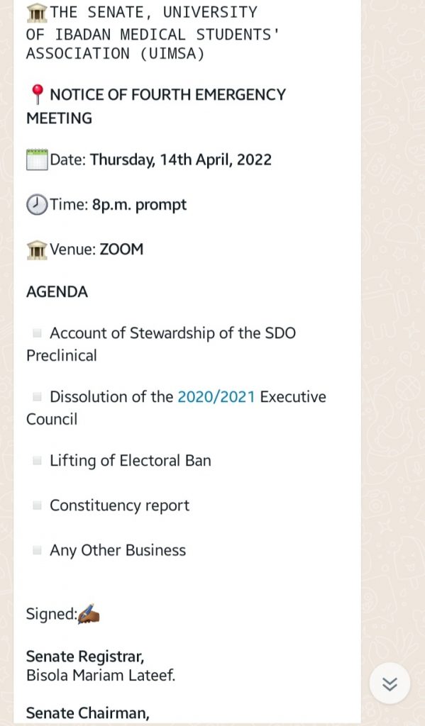Click the Thursday, 14th April, 2022 date text
Screen dimensions: 425x726
181,160
